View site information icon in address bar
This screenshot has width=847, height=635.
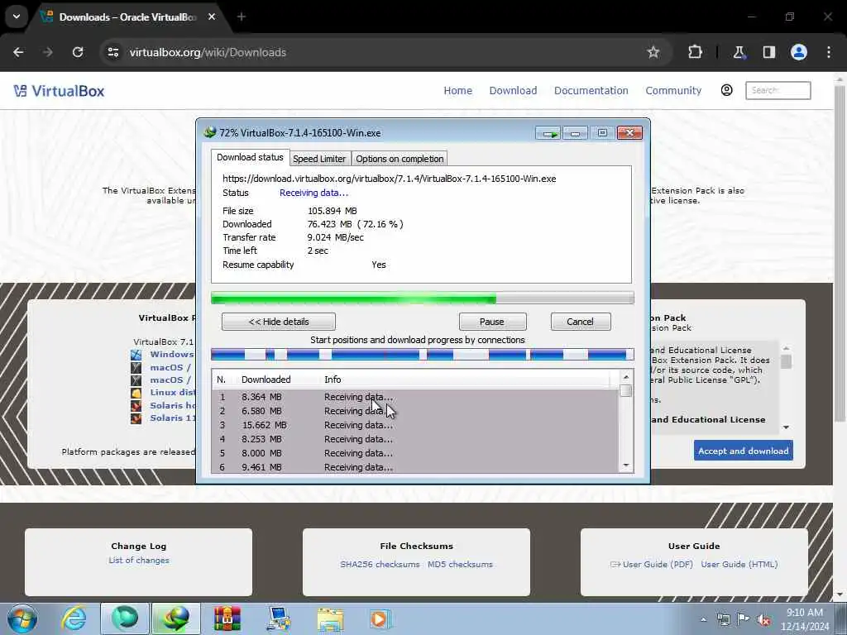click(112, 52)
